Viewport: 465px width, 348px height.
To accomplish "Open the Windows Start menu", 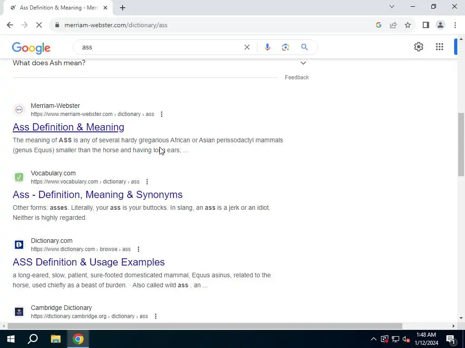I will pyautogui.click(x=11, y=339).
